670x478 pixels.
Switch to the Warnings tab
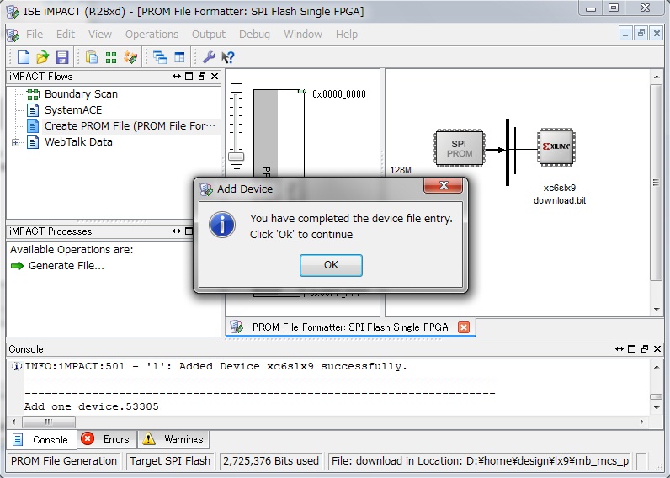click(x=174, y=439)
